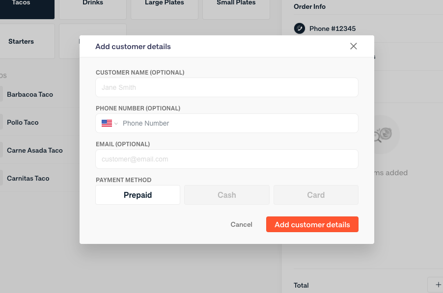Click the Email input field

click(x=227, y=159)
